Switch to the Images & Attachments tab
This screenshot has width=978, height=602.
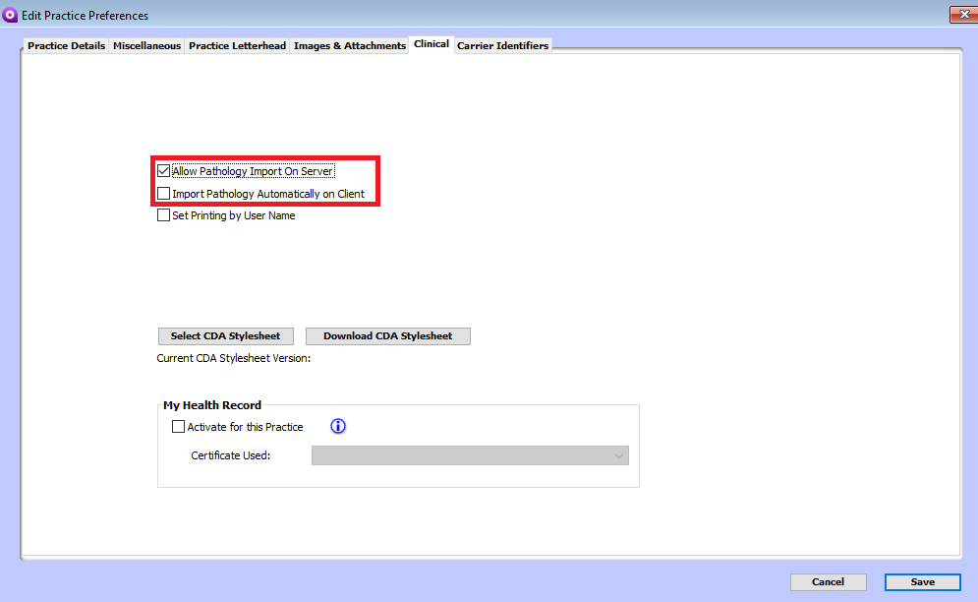click(349, 45)
